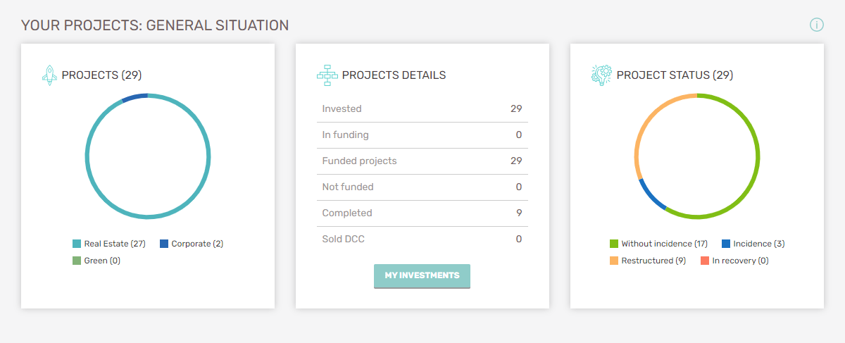Toggle Without incidence (17) legend item
This screenshot has height=343, width=845.
[x=658, y=244]
